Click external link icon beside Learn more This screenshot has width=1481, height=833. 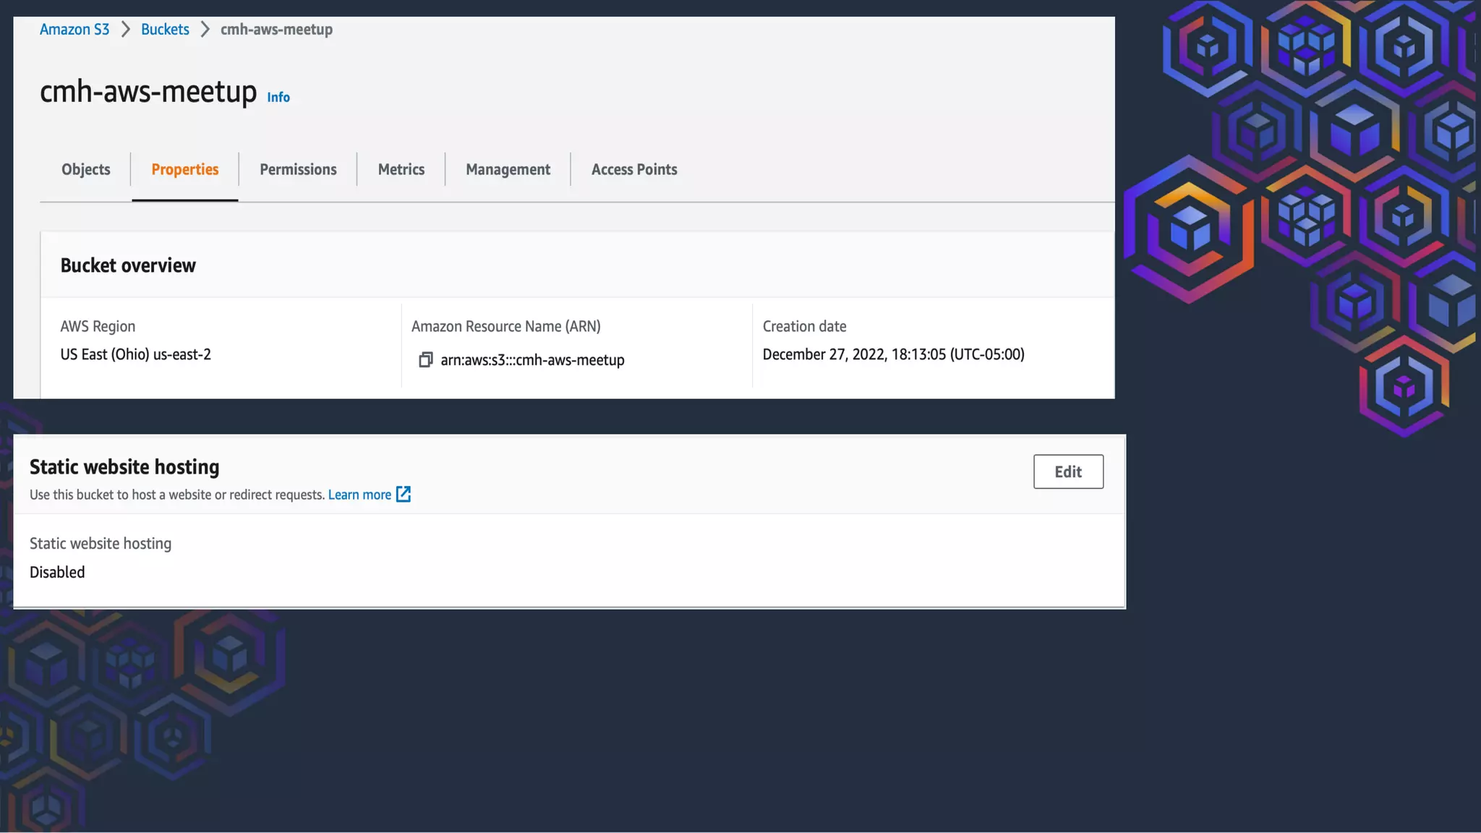tap(404, 495)
